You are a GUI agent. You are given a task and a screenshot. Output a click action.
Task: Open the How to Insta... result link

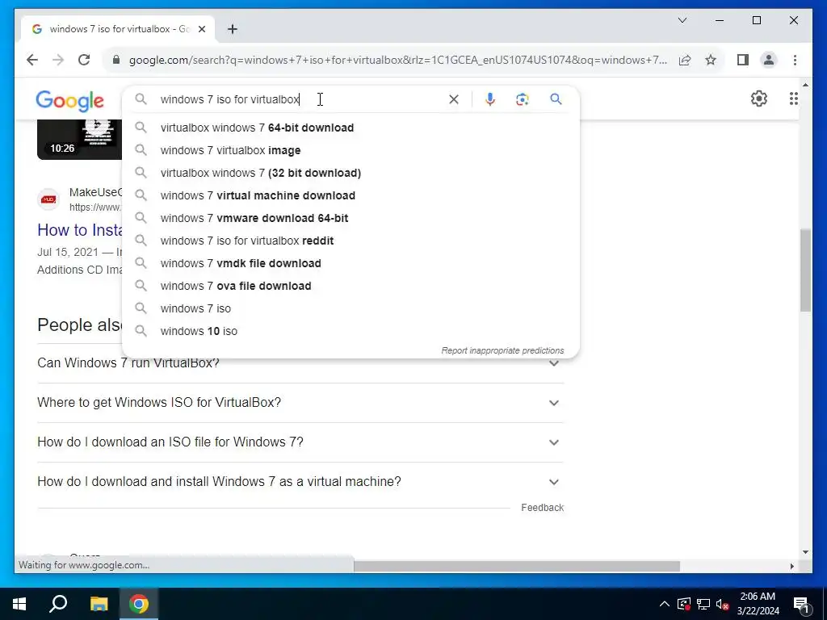(x=80, y=230)
